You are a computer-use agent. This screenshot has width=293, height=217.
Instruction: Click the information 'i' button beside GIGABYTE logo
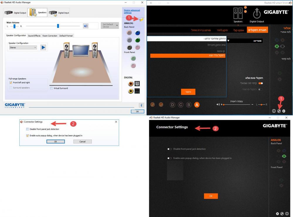click(141, 105)
